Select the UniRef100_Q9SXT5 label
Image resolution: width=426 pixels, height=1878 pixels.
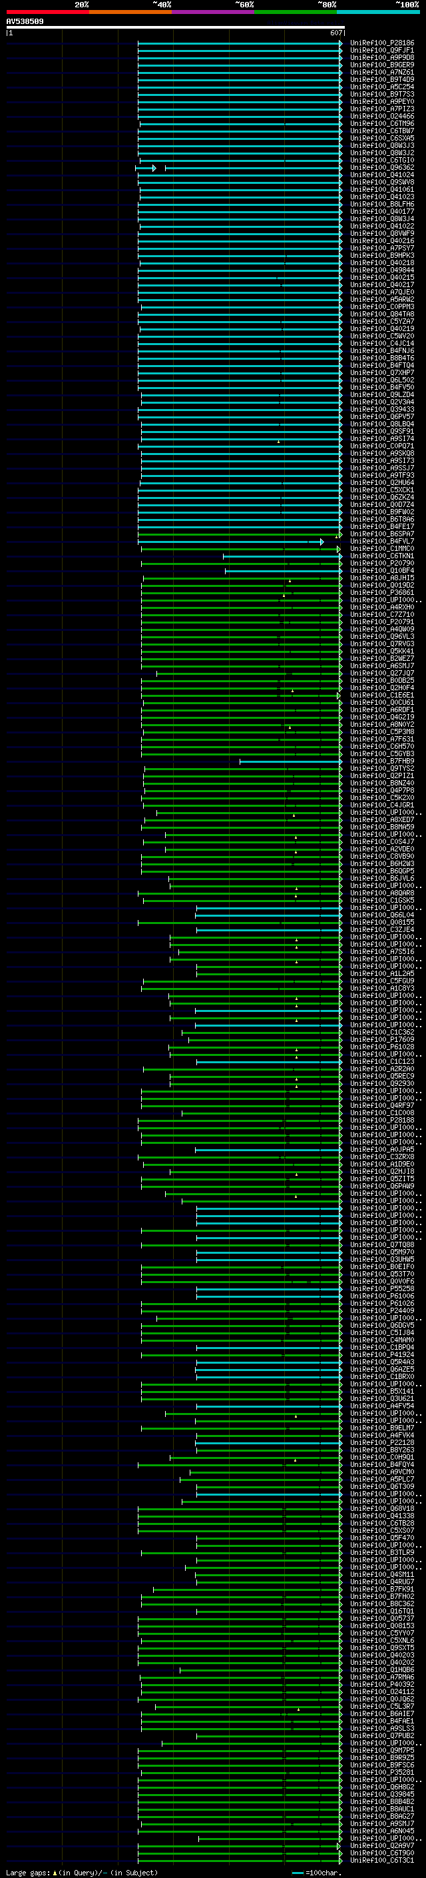382,1647
